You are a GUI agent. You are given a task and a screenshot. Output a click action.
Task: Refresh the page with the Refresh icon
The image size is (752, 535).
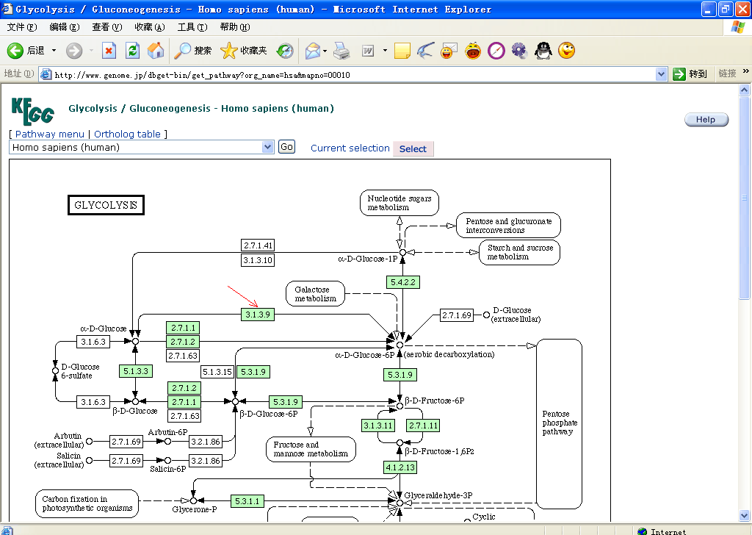(132, 51)
